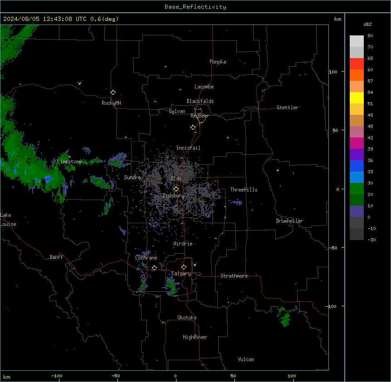Click the Olds city label
The height and width of the screenshot is (382, 391).
[x=176, y=179]
